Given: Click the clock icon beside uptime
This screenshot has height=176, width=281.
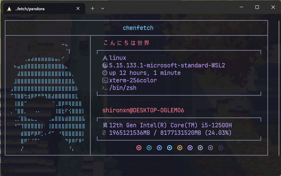Looking at the screenshot, I should point(105,73).
